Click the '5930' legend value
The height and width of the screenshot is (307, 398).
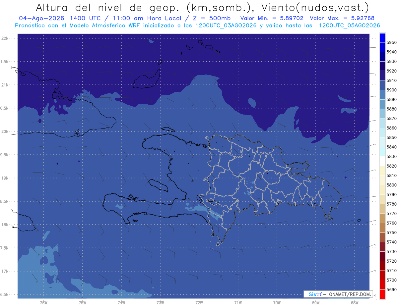pos(392,62)
